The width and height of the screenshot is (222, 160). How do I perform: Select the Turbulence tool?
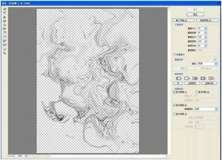pyautogui.click(x=4, y=36)
